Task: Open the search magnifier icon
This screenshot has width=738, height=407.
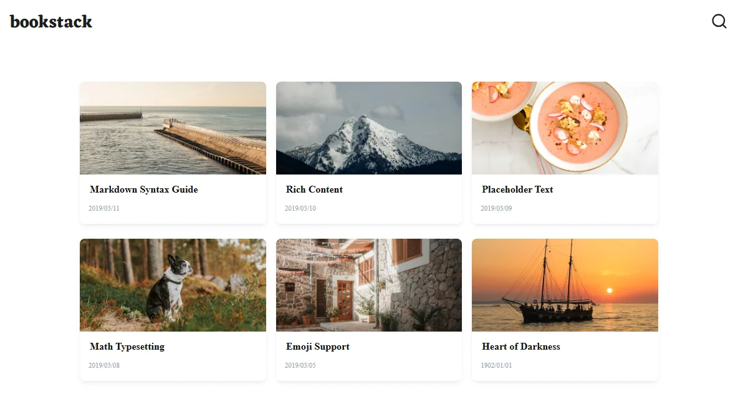Action: tap(719, 21)
